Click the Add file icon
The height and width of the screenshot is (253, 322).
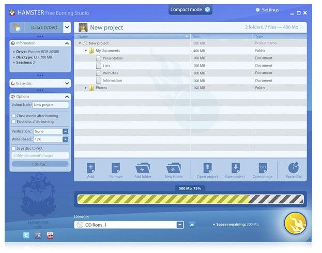[x=90, y=168]
